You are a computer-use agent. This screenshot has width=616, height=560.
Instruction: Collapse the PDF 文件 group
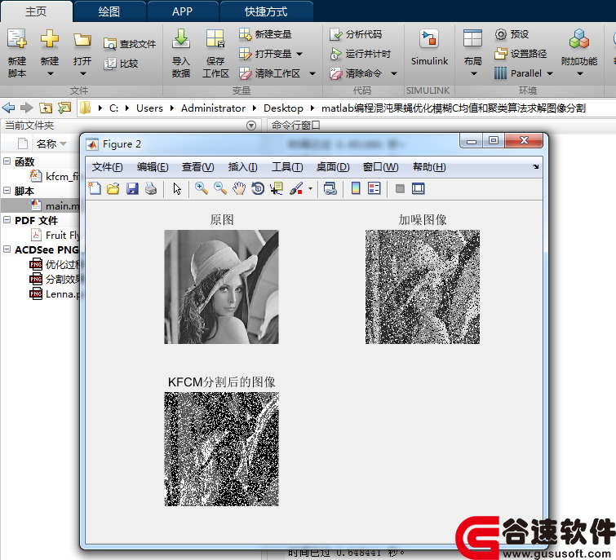[7, 220]
